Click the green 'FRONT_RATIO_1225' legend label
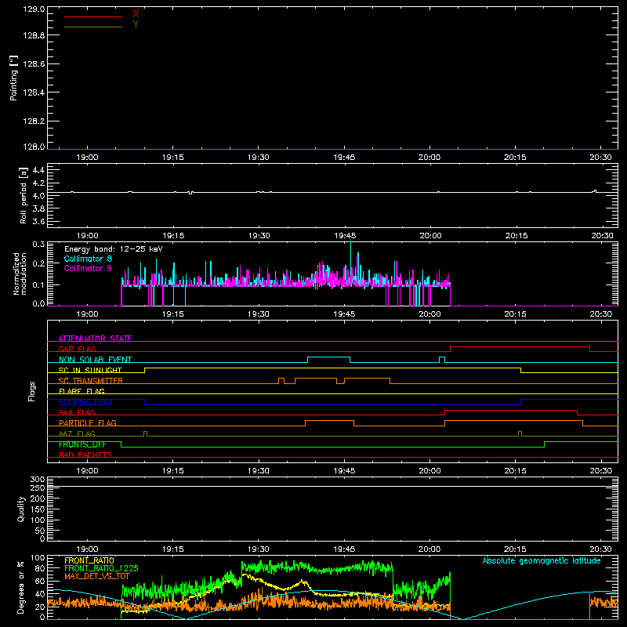 [101, 568]
